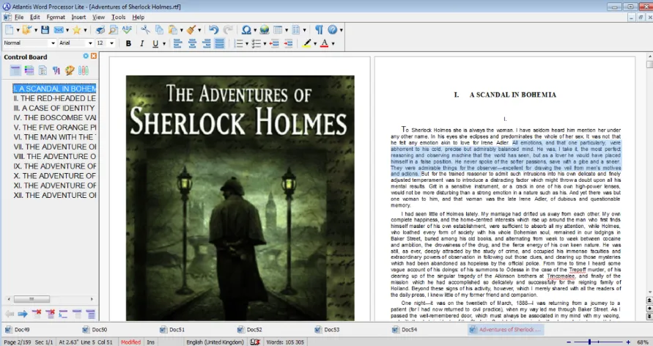The image size is (653, 346).
Task: Click the Insert hyperlink globe icon
Action: click(x=264, y=29)
